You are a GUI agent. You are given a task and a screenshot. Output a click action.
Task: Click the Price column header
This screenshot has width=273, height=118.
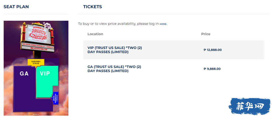click(x=206, y=34)
